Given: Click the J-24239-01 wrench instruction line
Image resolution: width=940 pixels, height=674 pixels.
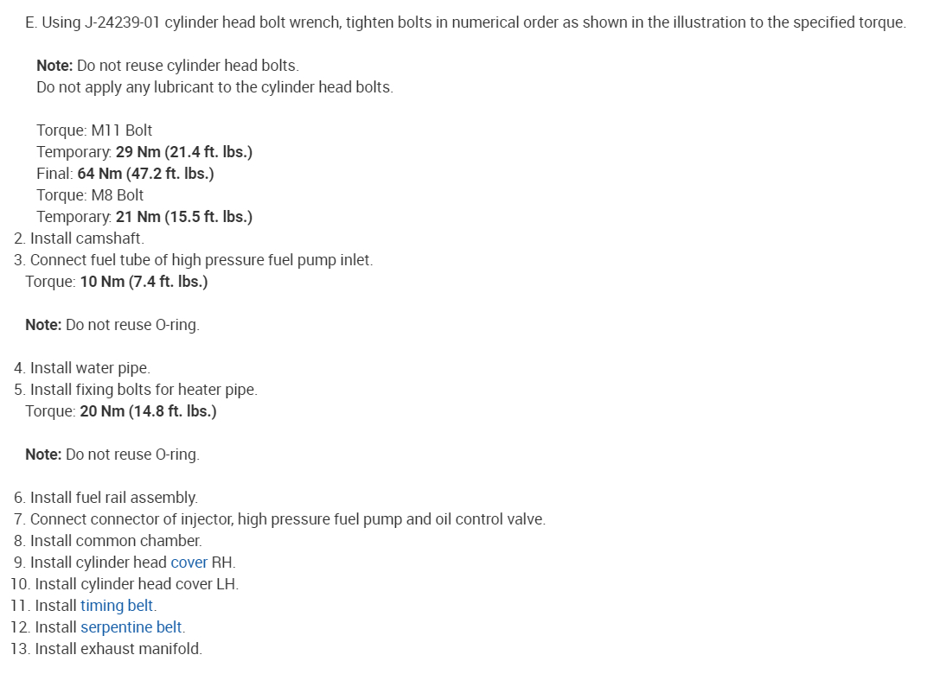Looking at the screenshot, I should (465, 22).
